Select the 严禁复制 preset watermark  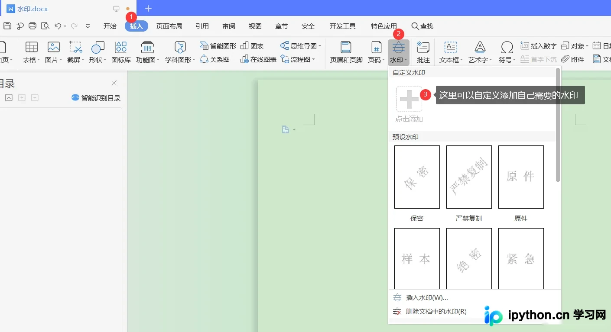tap(469, 177)
